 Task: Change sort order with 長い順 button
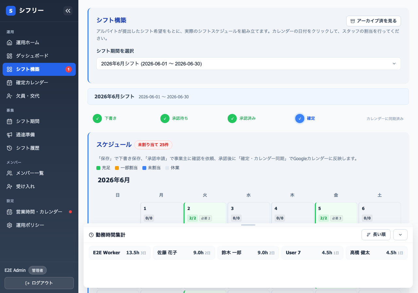(376, 235)
